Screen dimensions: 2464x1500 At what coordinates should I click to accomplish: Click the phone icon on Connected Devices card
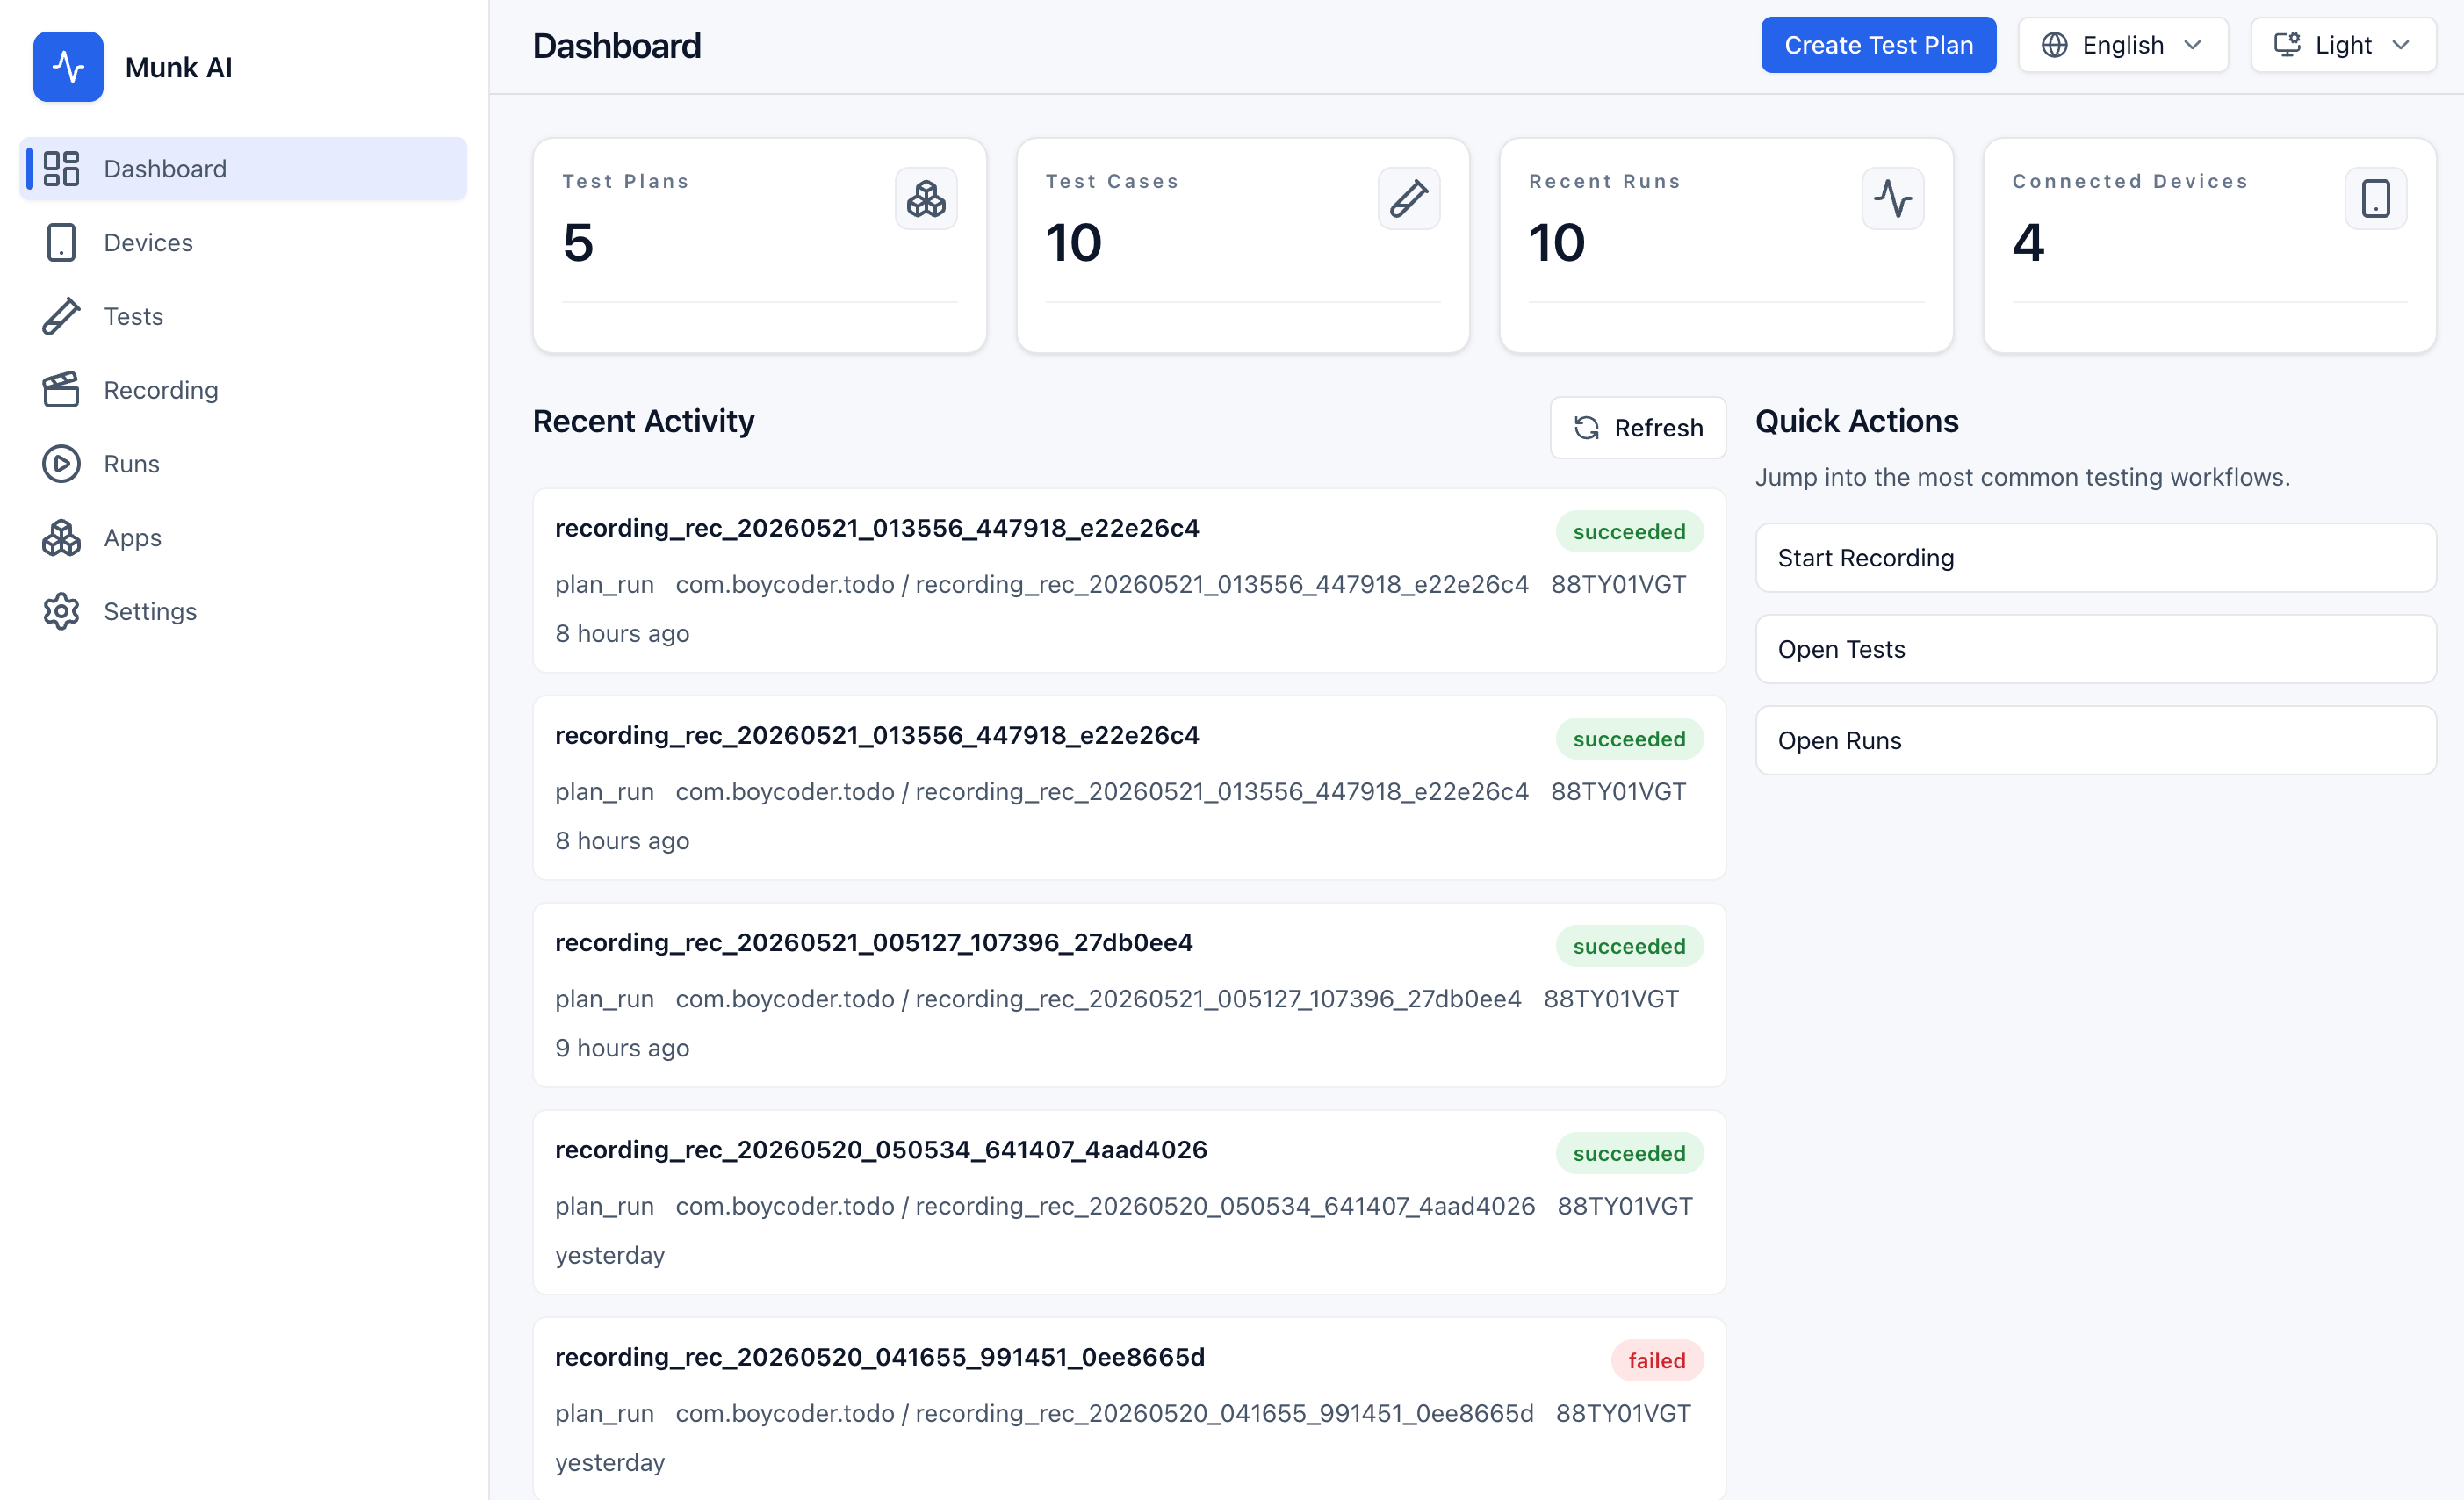pyautogui.click(x=2376, y=198)
